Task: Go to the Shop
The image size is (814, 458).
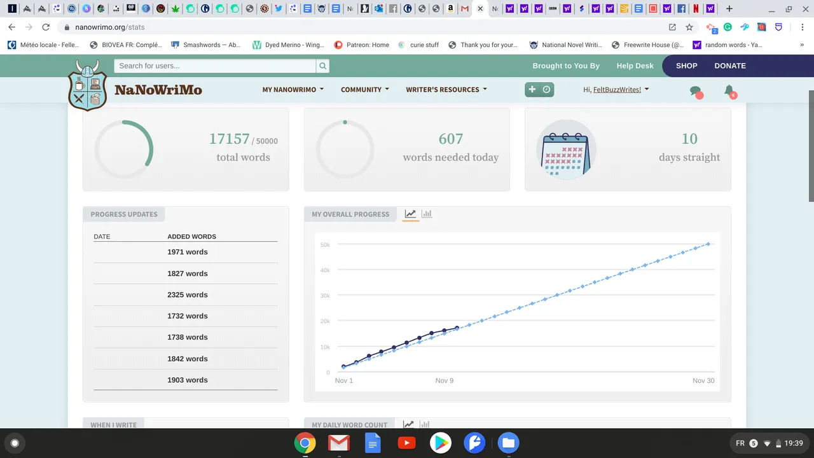Action: (x=687, y=66)
